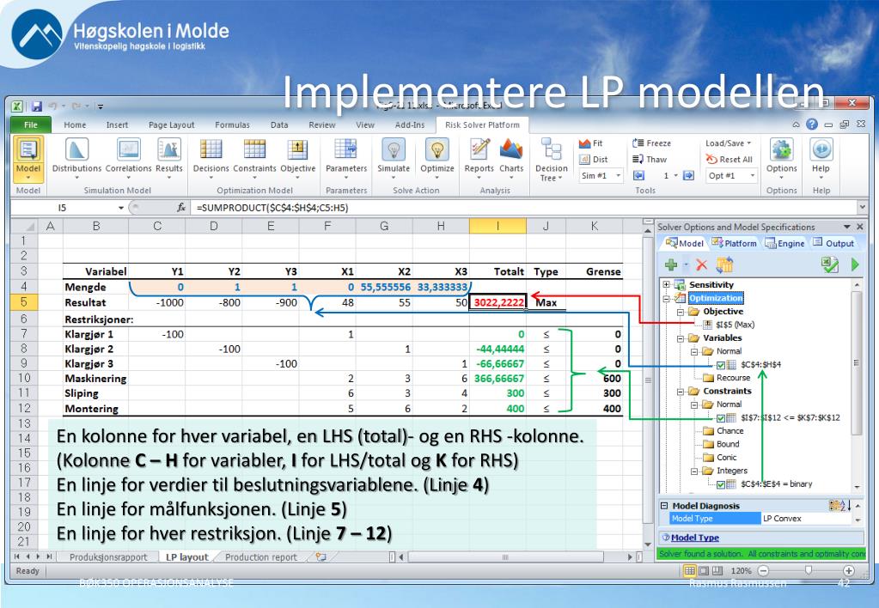Click the insert function fx button
879x608 pixels.
pyautogui.click(x=181, y=208)
